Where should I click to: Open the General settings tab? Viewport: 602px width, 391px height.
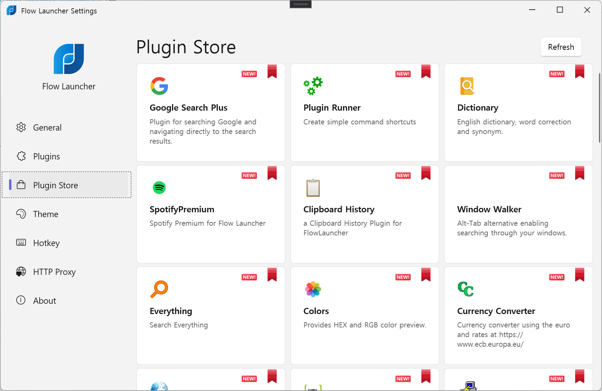coord(68,127)
